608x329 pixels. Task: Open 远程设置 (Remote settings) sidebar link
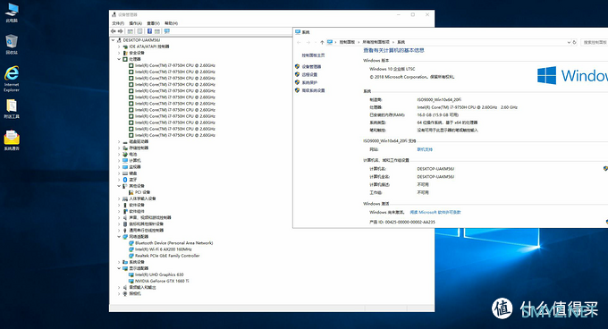pos(309,74)
